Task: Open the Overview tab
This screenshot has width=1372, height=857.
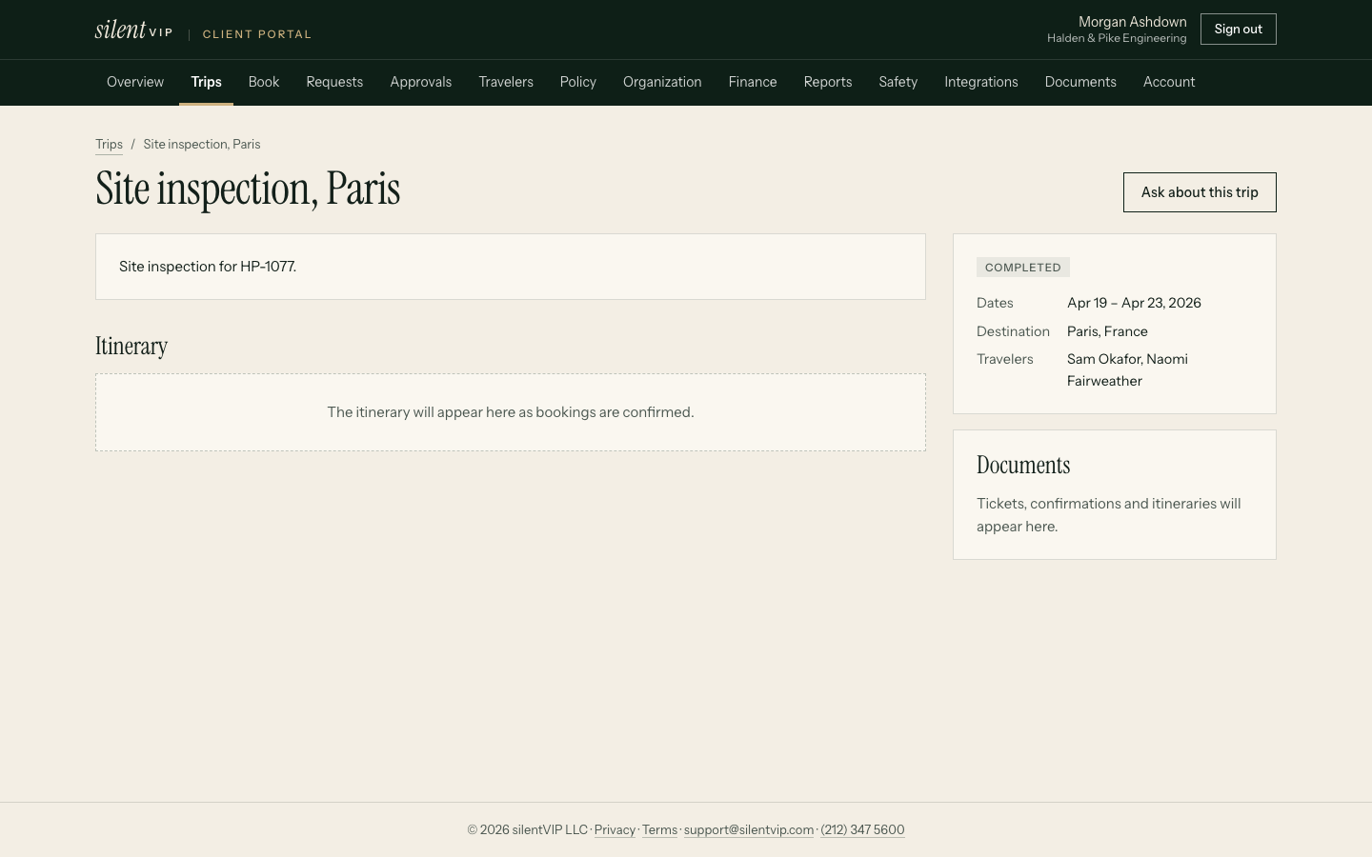Action: 135,82
